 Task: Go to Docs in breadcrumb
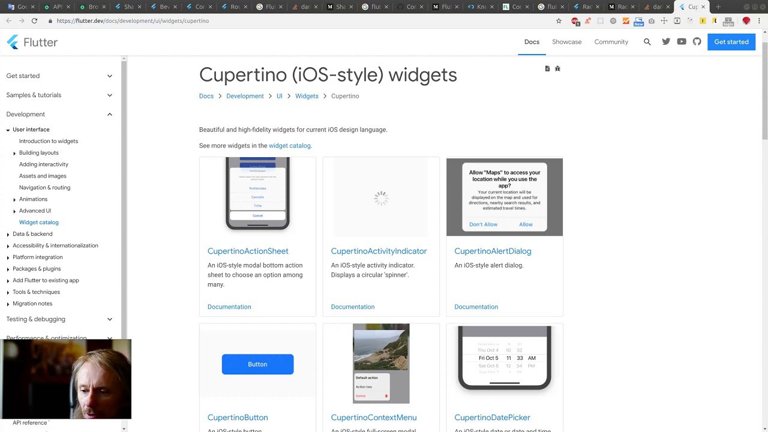pyautogui.click(x=206, y=96)
